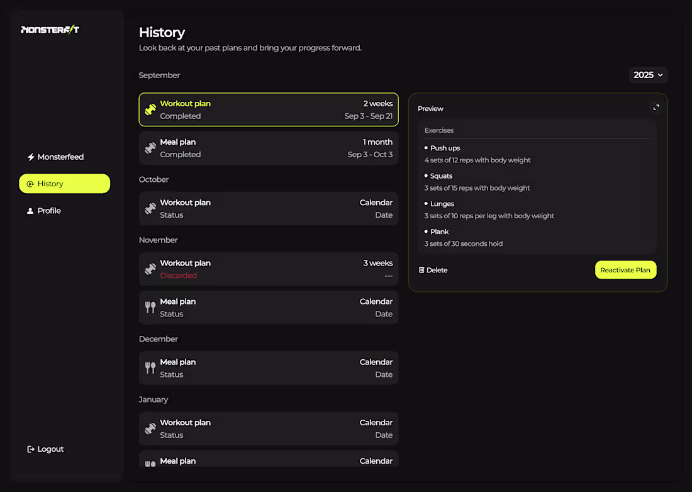Click the January Workout plan entry
Viewport: 692px width, 492px height.
[x=269, y=428]
